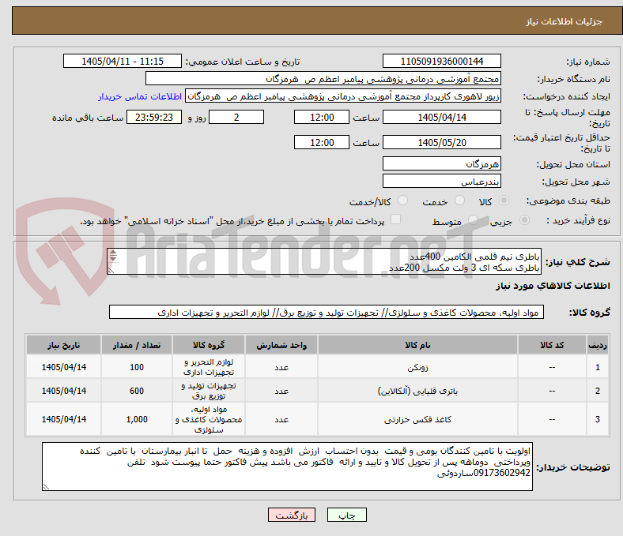Click the request creator name field
The image size is (623, 536).
click(x=343, y=96)
